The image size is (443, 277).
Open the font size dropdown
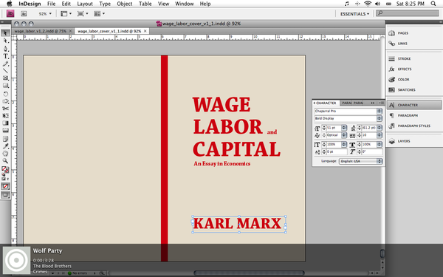pos(344,128)
